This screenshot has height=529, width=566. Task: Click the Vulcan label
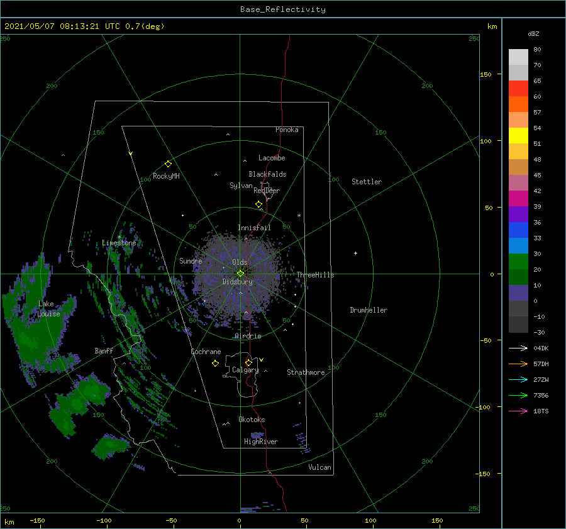[x=319, y=467]
